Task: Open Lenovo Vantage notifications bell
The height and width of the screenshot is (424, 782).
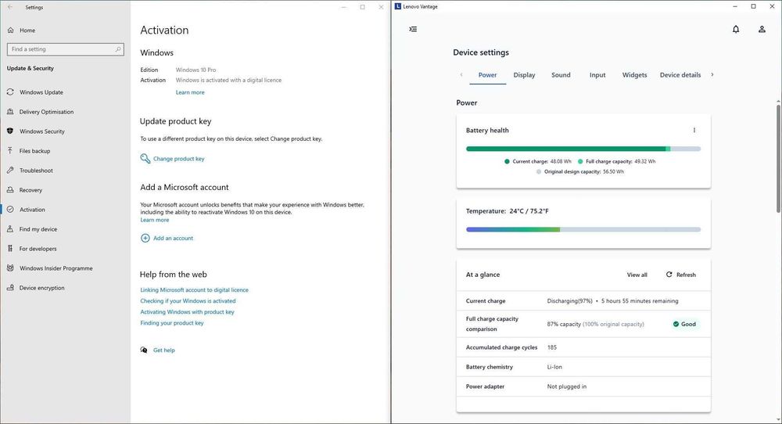Action: click(x=736, y=30)
